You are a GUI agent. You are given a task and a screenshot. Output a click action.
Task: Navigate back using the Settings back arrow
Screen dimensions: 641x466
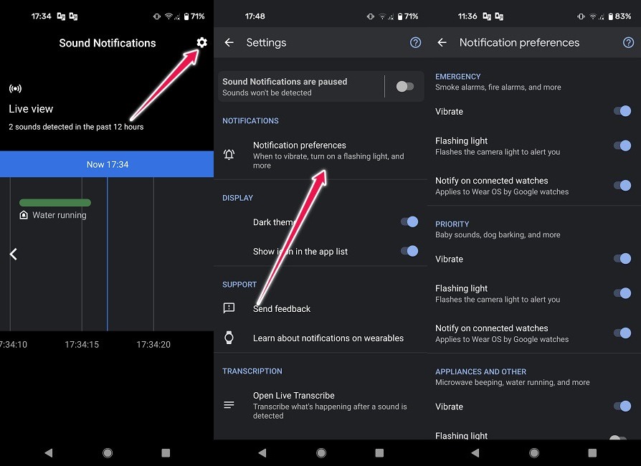[x=228, y=43]
